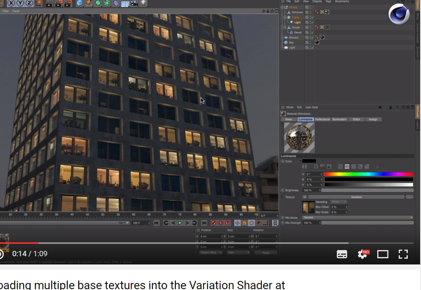Open the Bookmarks menu
Viewport: 421px width, 290px height.
pos(342,1)
